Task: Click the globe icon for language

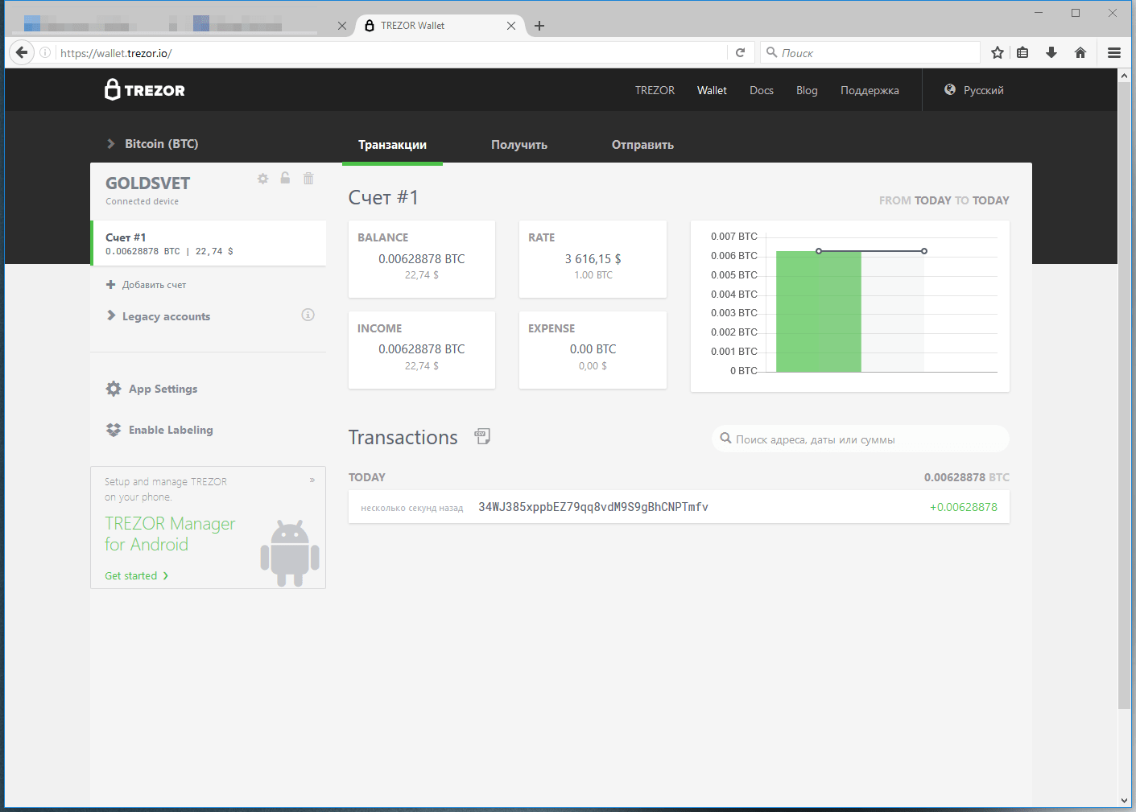Action: coord(950,89)
